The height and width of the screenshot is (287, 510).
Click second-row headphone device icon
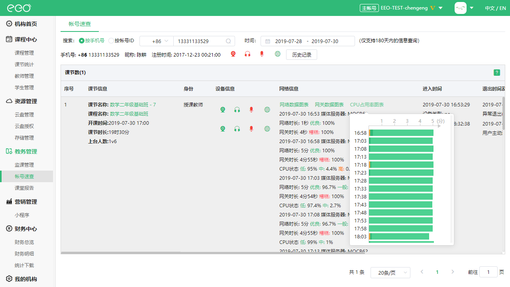point(237,128)
